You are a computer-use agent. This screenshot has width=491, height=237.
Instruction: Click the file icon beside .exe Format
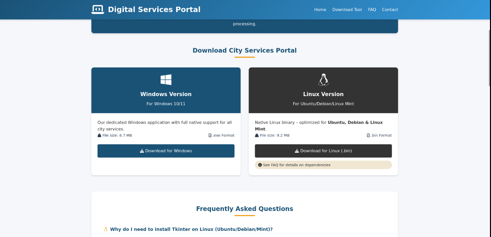(210, 136)
